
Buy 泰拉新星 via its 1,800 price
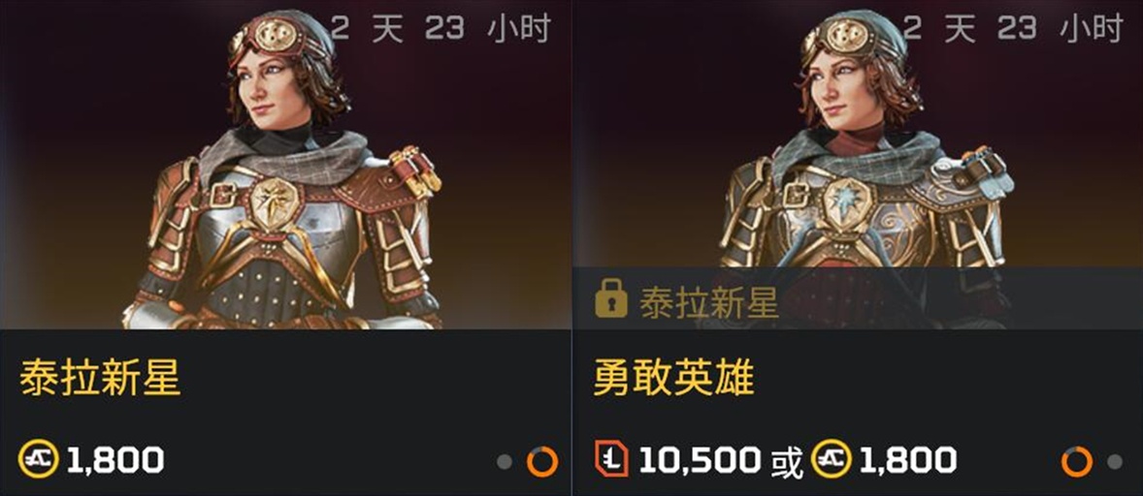coord(115,459)
